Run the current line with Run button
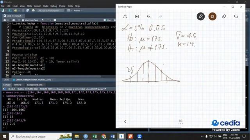The image size is (250, 140). tap(107, 20)
